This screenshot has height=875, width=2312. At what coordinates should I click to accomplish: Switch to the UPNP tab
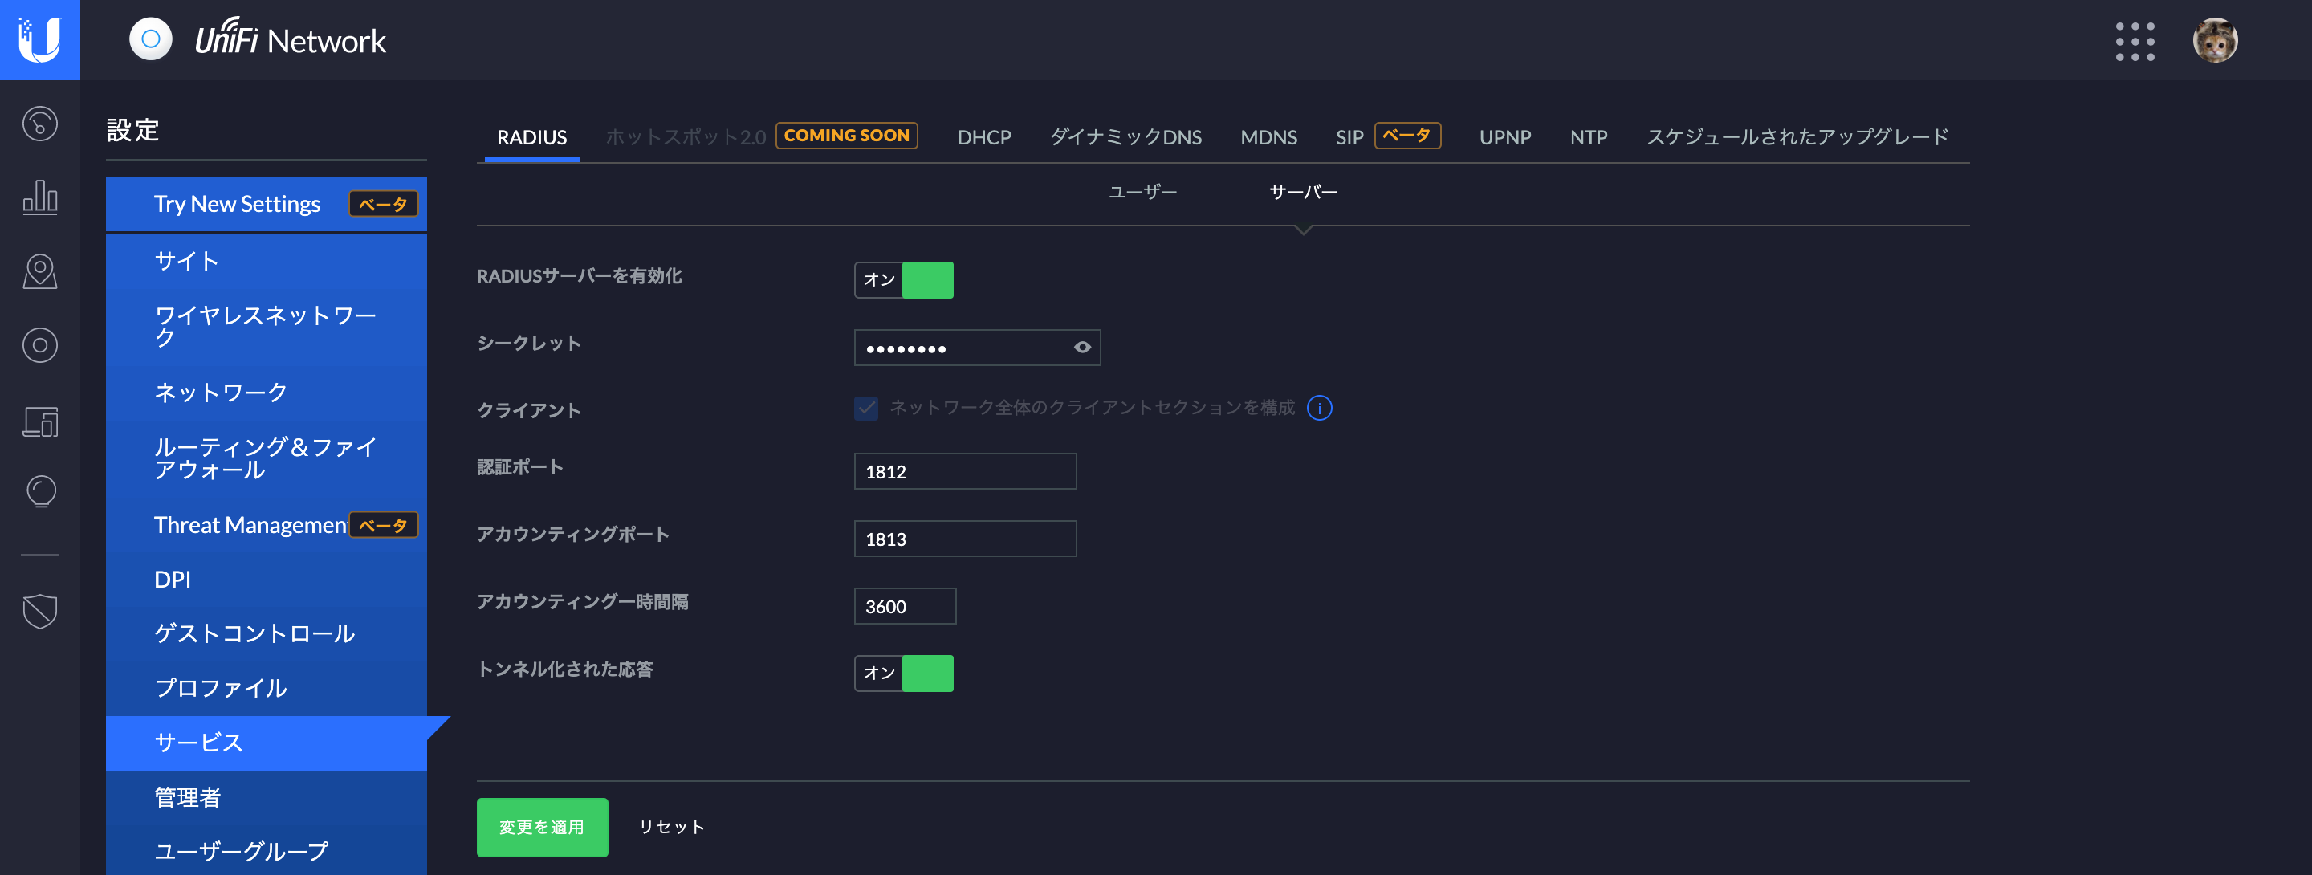point(1505,137)
